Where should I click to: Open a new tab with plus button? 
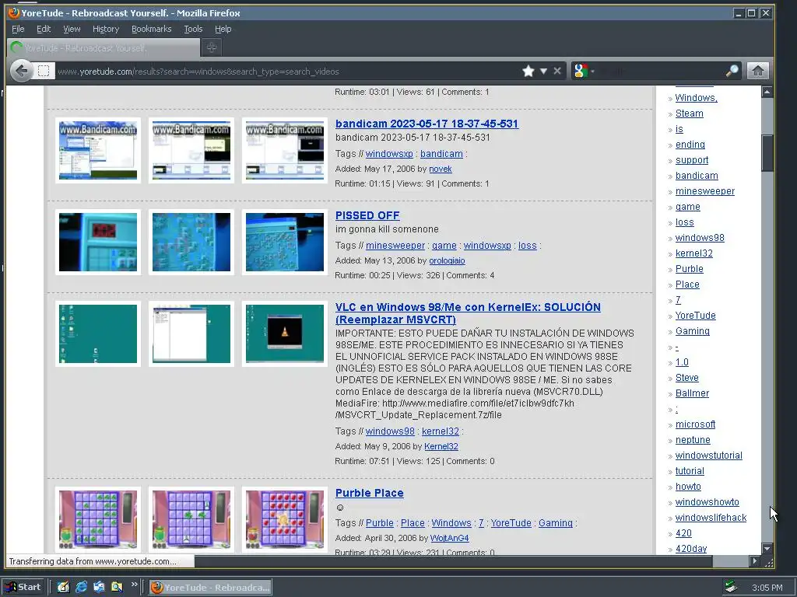click(x=212, y=47)
